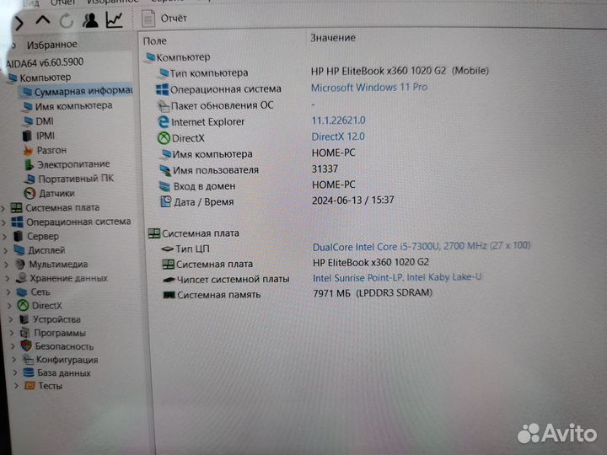607x455 pixels.
Task: Select the Вход в домен row
Action: pyautogui.click(x=257, y=186)
